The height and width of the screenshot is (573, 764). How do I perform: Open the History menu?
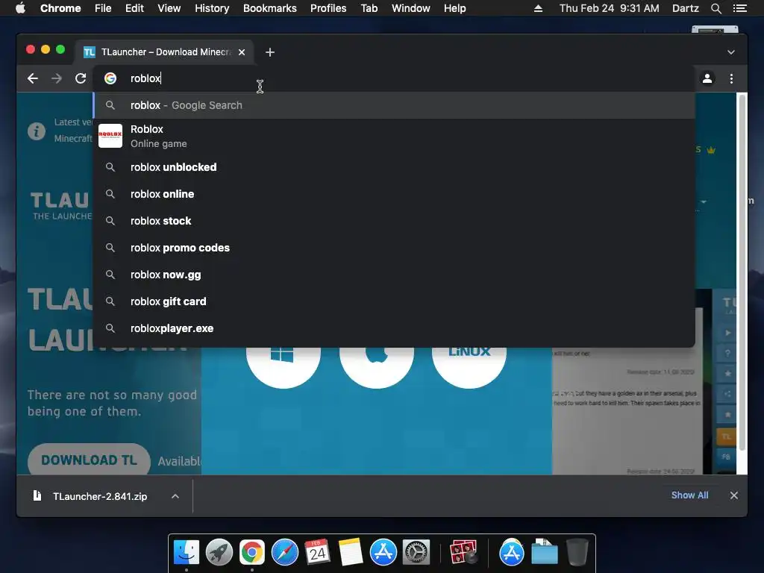pos(212,8)
